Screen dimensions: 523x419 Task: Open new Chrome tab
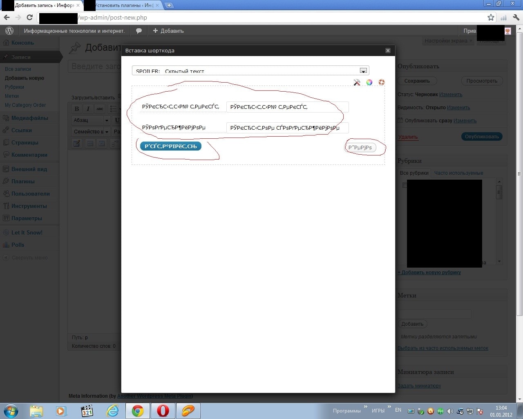[169, 5]
